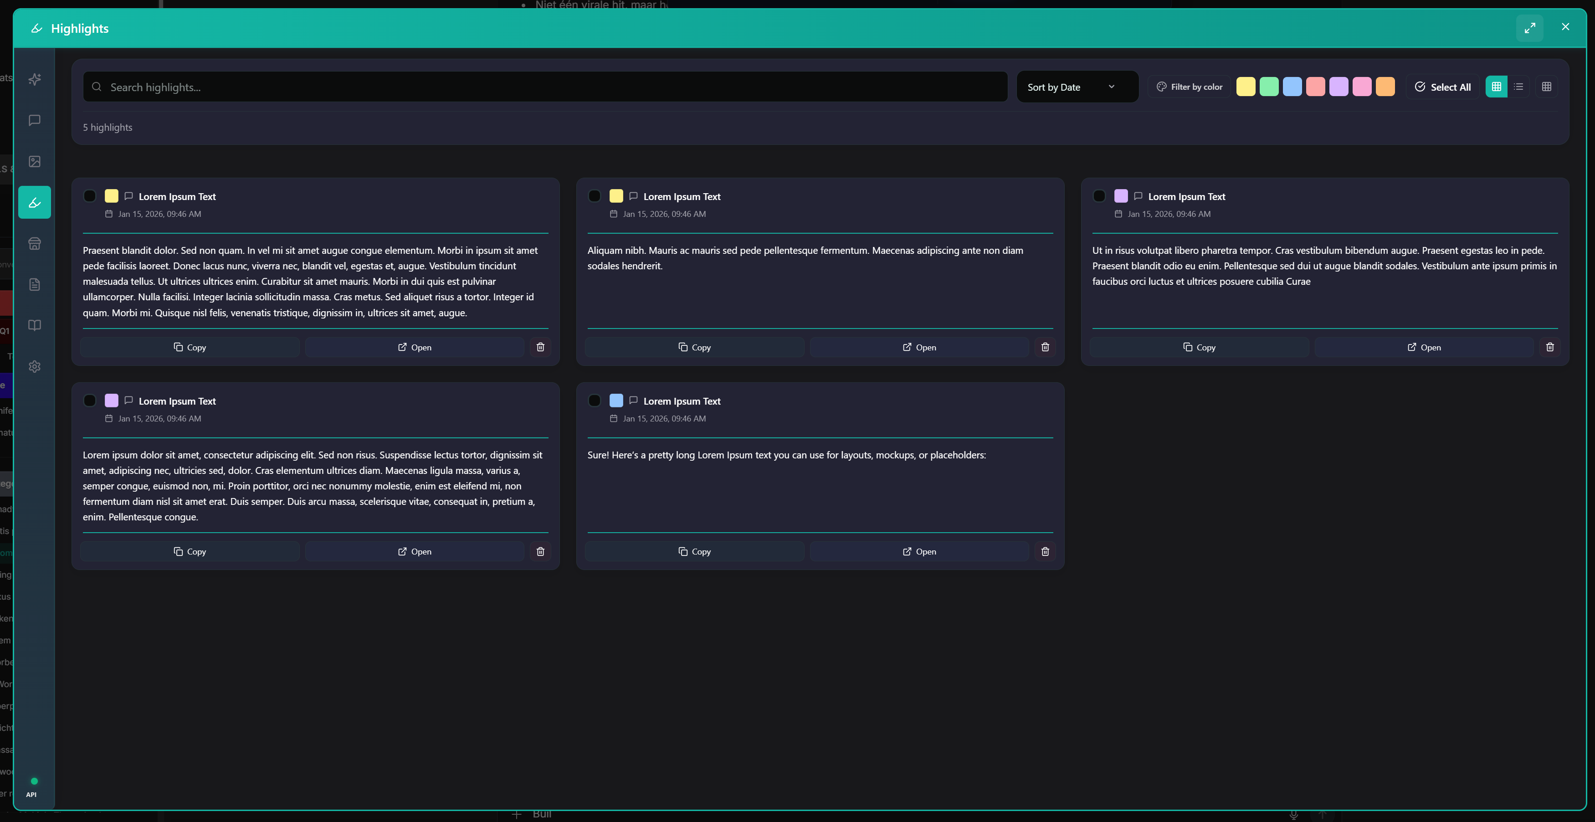Switch to list view layout
This screenshot has width=1595, height=822.
tap(1518, 87)
